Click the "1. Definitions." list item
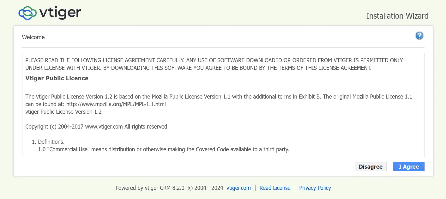446x199 pixels. [48, 142]
